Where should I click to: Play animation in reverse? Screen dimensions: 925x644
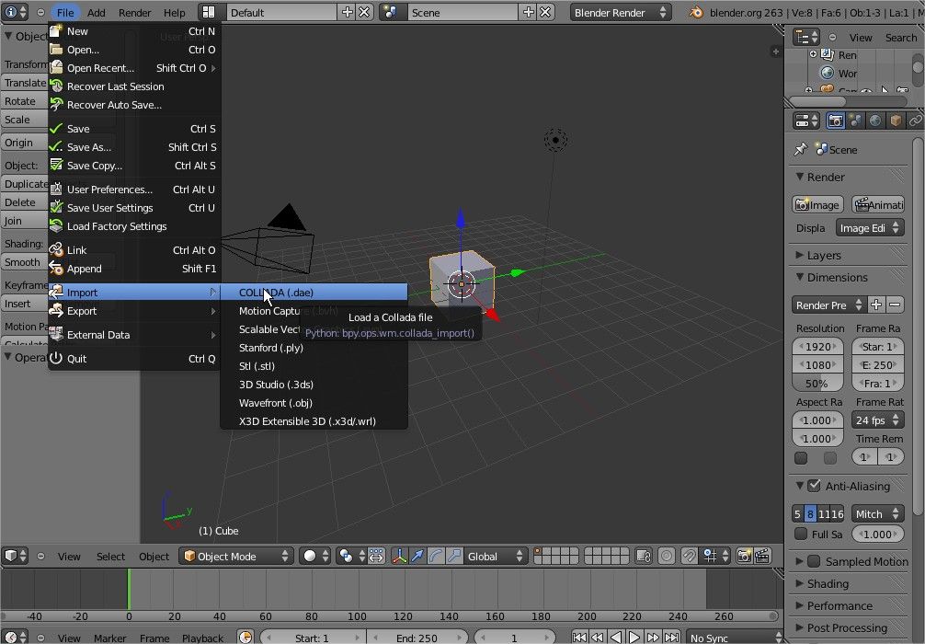point(616,638)
